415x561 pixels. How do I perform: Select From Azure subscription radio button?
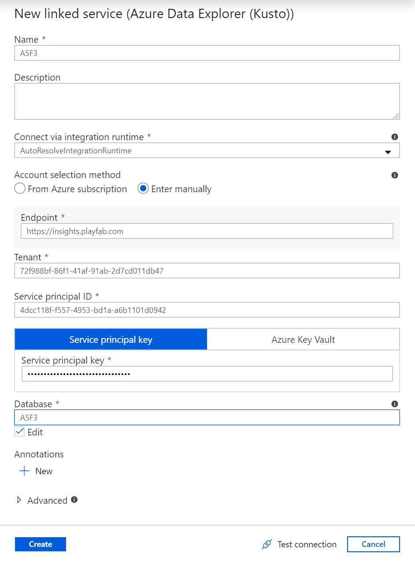[x=20, y=189]
